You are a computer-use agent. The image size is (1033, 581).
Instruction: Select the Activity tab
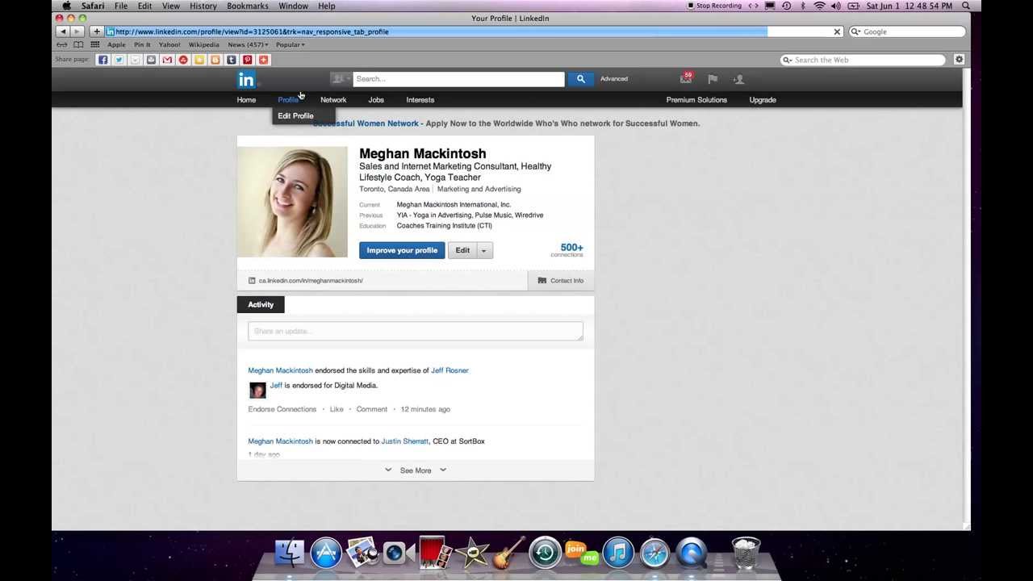click(261, 304)
